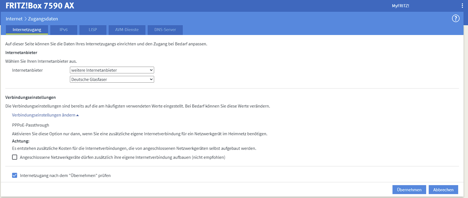This screenshot has width=468, height=198.
Task: Click the 'Wählen Sie Ihren Internetanbieter aus.' text
Action: 41,61
